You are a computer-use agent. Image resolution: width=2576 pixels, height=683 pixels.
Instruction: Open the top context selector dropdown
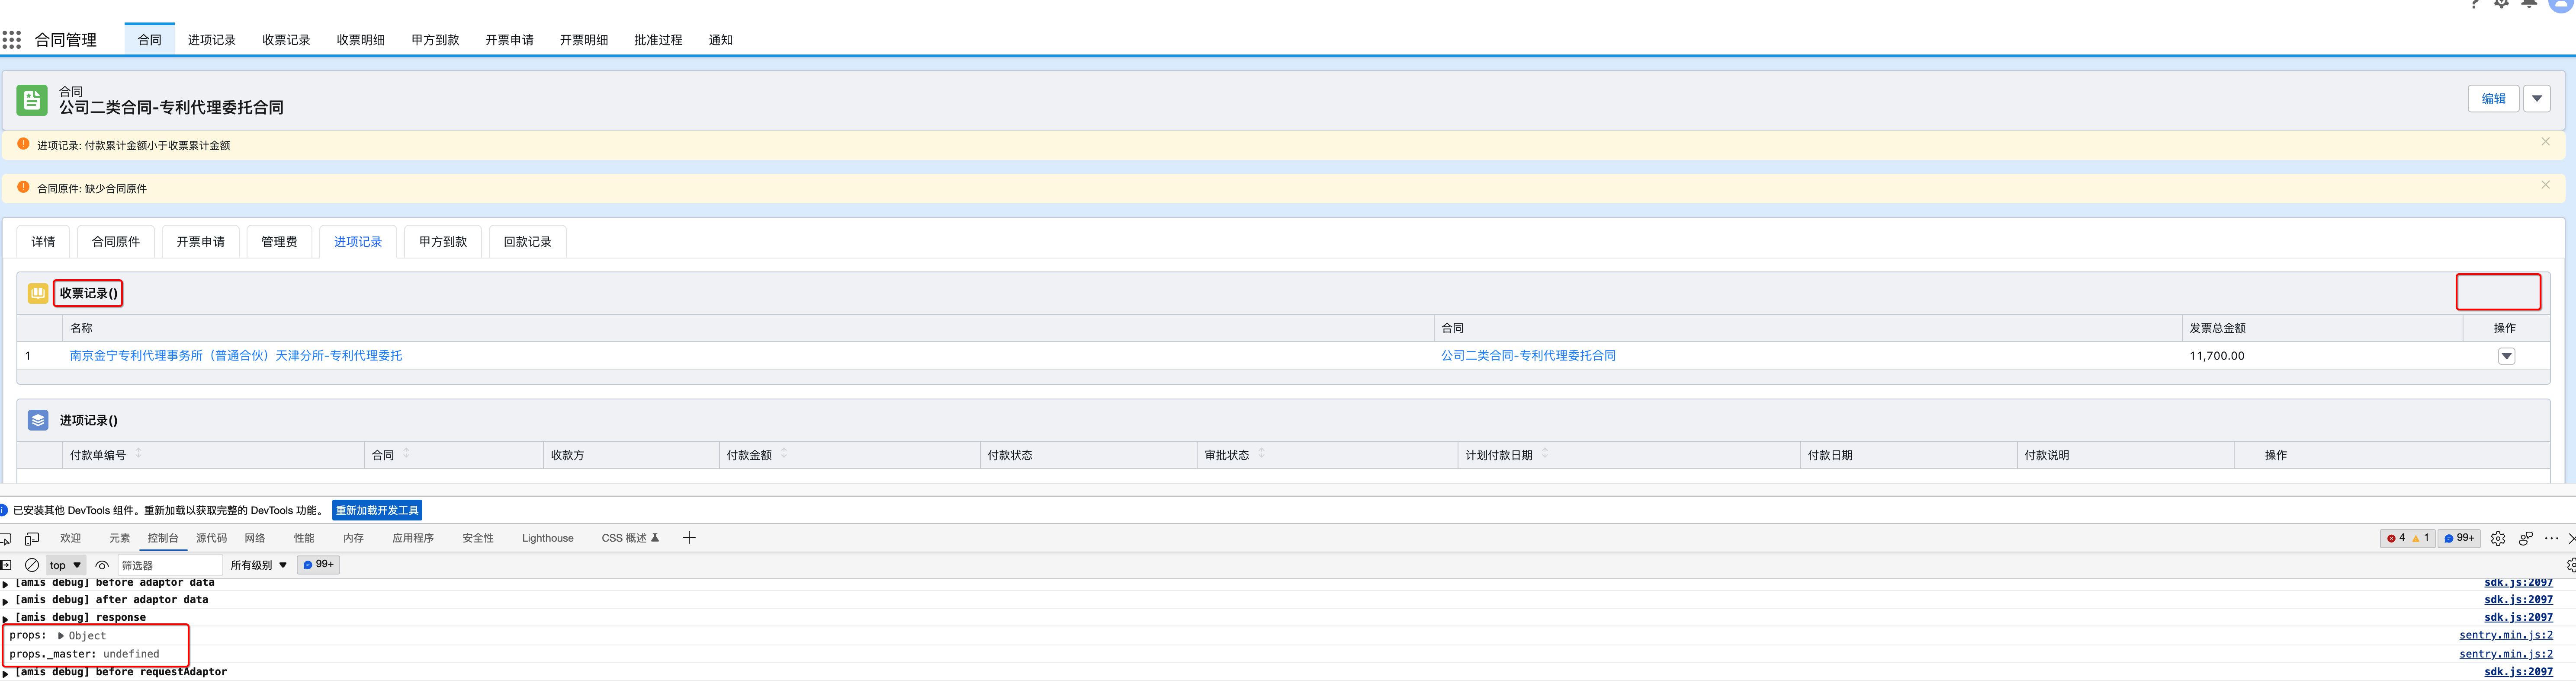click(66, 565)
